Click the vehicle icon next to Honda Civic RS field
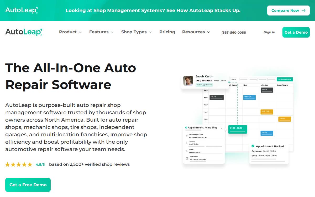Viewport: 315px width, 197px height. coord(186,151)
